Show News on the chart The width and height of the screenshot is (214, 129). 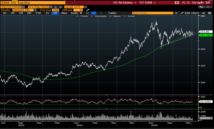(115, 16)
